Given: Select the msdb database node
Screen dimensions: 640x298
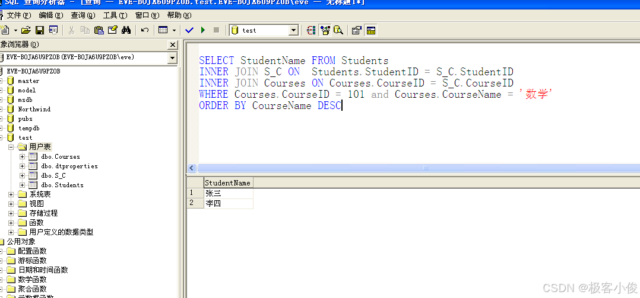Looking at the screenshot, I should tap(26, 100).
